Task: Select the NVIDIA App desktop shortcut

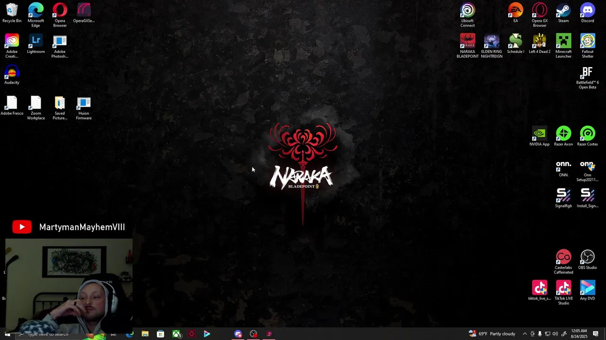Action: click(x=540, y=136)
